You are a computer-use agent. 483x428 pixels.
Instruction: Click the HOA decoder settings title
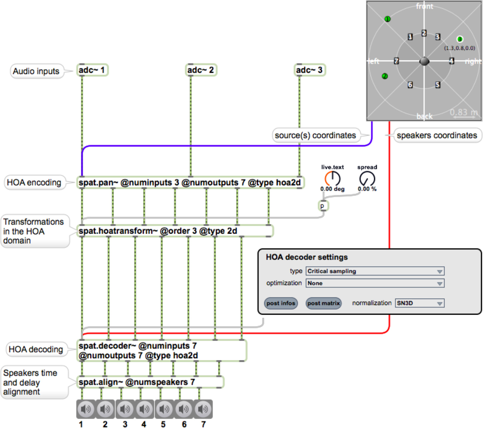307,257
